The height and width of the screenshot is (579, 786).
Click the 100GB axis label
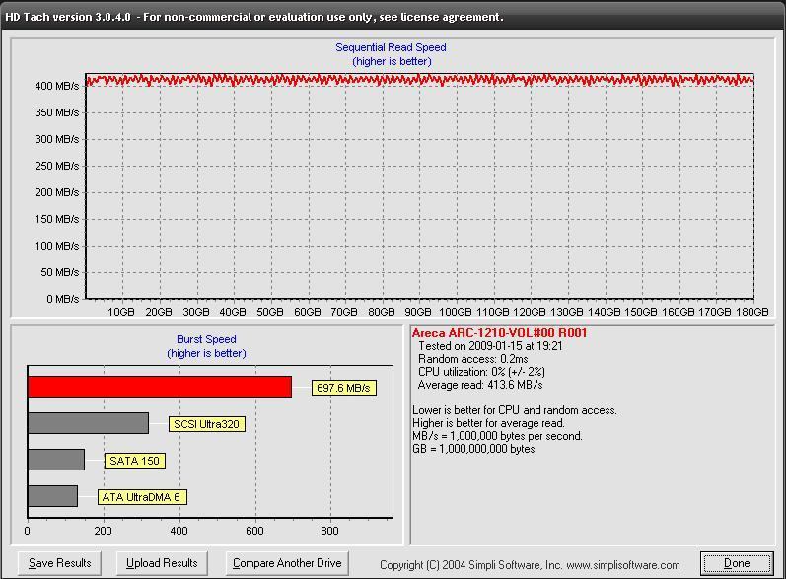[456, 312]
